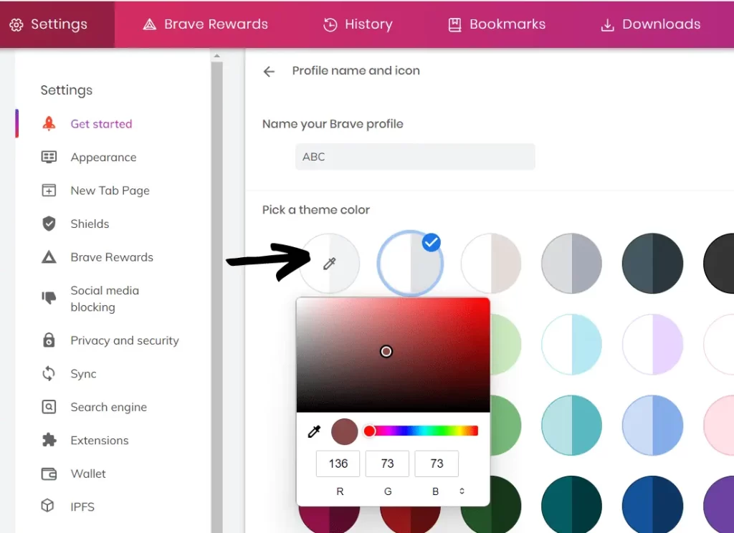
Task: Open Wallet settings
Action: [x=88, y=474]
